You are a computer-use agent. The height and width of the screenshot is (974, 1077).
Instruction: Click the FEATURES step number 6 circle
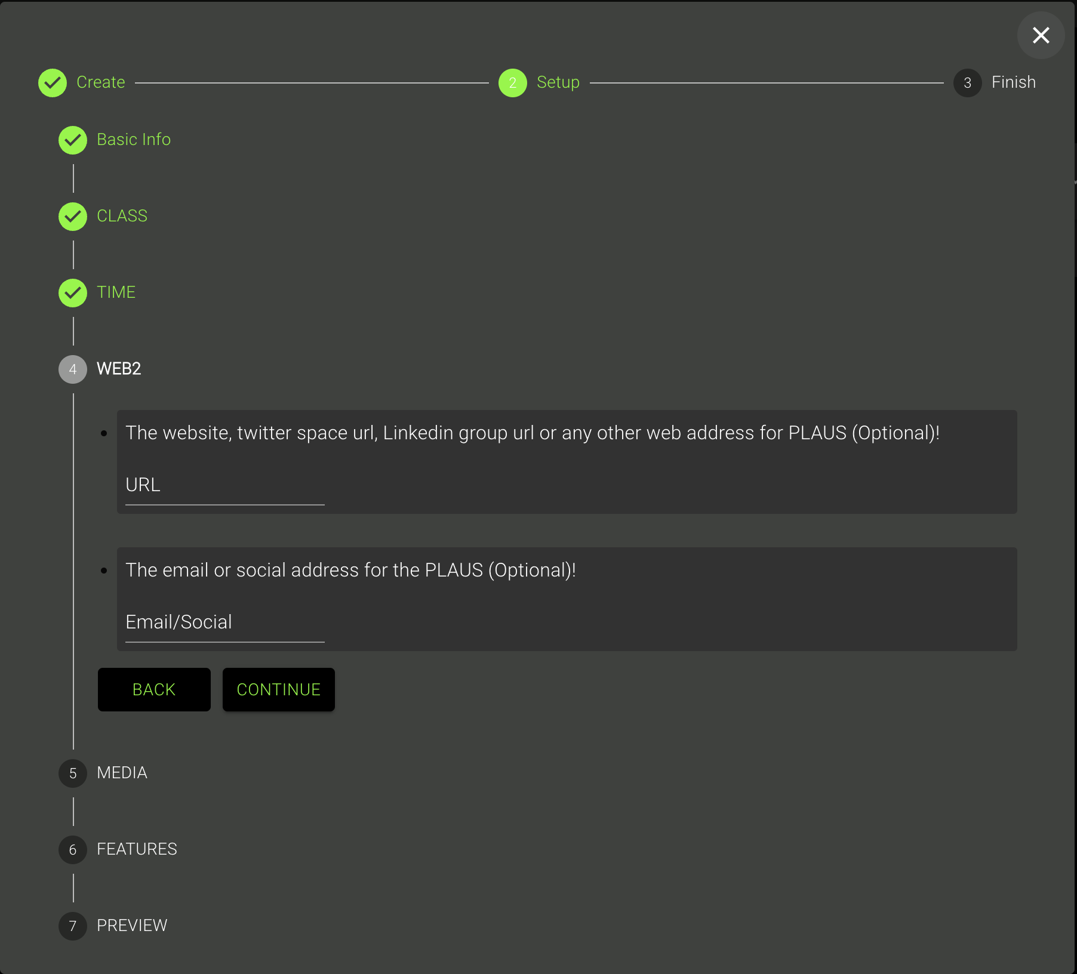(73, 850)
